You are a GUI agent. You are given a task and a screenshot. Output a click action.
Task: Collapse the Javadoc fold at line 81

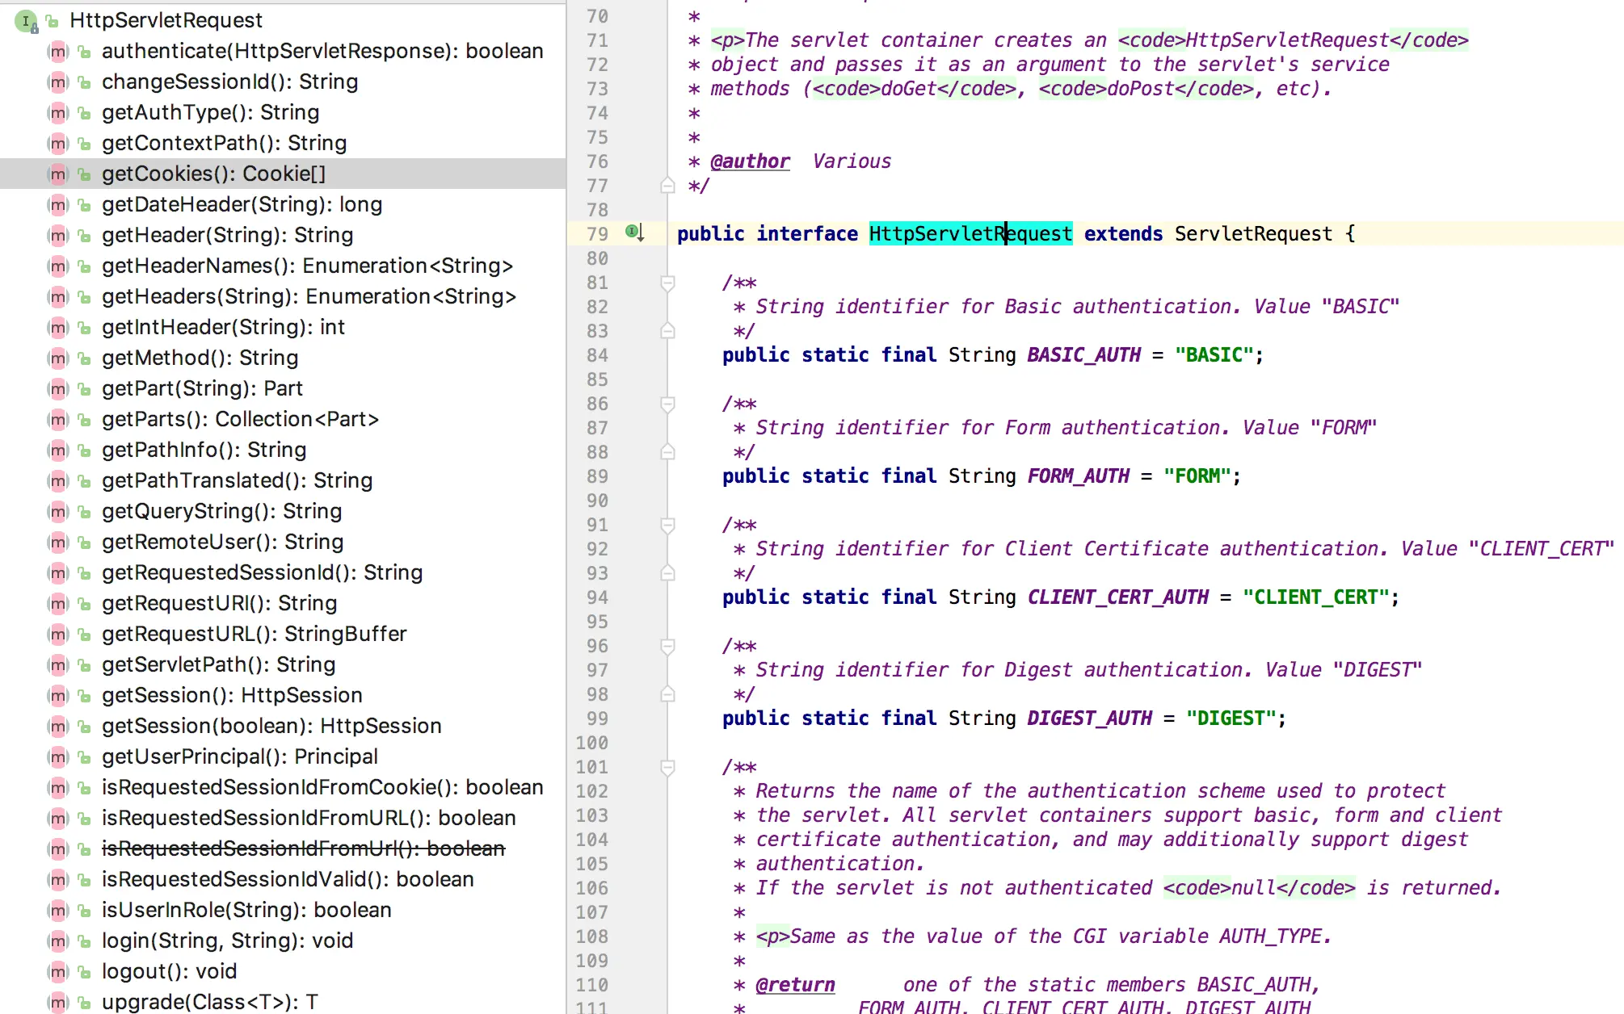(667, 283)
